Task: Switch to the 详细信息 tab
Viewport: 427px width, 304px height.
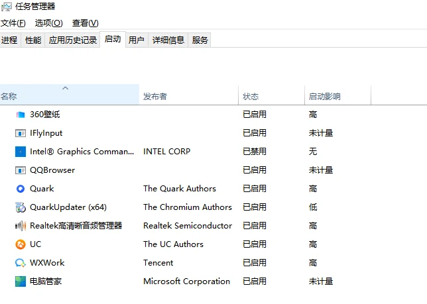Action: pyautogui.click(x=168, y=40)
